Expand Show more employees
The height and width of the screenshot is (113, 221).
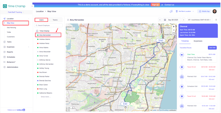pyautogui.click(x=46, y=97)
